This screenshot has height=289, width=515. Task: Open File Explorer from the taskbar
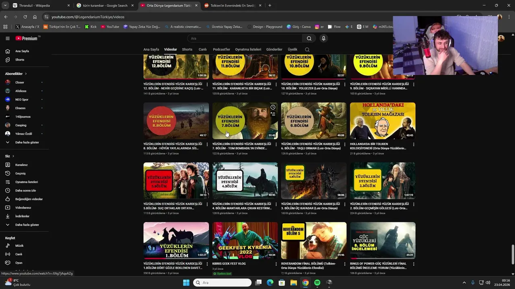294,283
